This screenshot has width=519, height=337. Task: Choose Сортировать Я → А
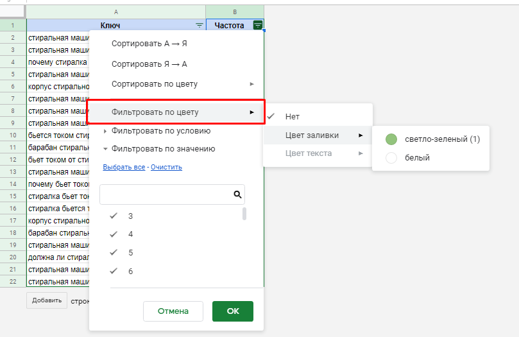(149, 64)
